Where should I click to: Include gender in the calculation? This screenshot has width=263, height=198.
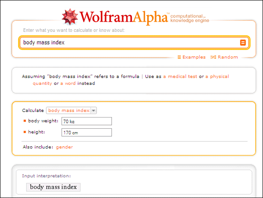(x=64, y=147)
